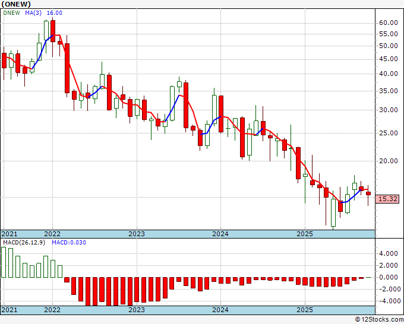Click the 25.00 price axis label

(389, 133)
